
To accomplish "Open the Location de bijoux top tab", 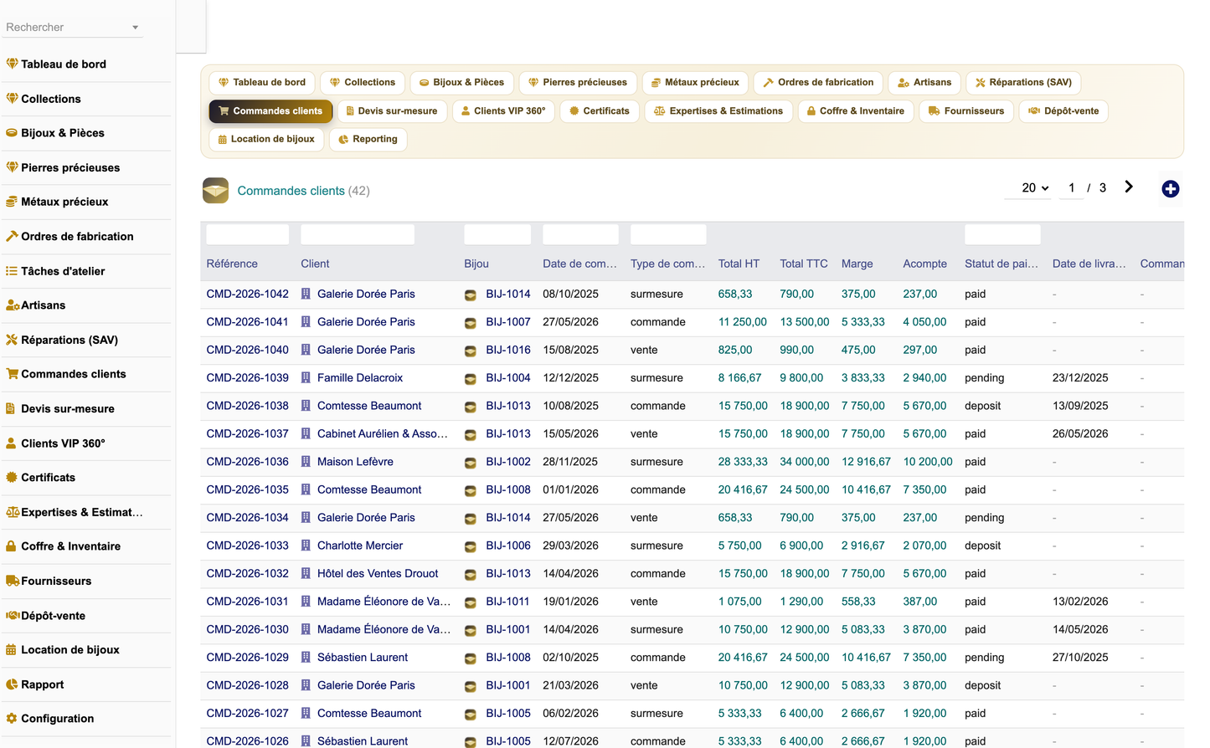I will (266, 139).
